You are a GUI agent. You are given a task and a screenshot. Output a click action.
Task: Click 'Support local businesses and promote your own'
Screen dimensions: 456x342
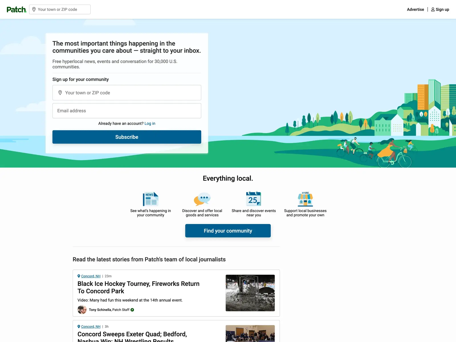pos(305,213)
